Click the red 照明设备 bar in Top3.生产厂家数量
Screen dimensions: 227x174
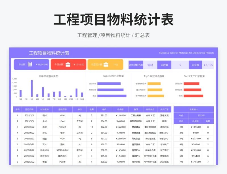(x=192, y=90)
